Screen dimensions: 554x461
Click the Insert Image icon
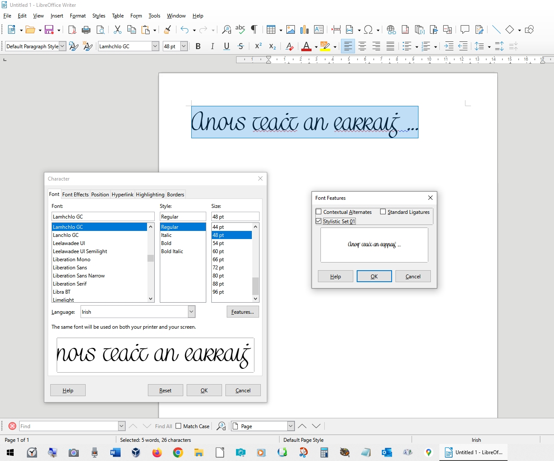291,29
